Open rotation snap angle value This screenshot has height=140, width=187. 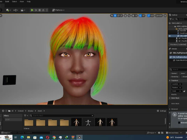tap(143, 16)
